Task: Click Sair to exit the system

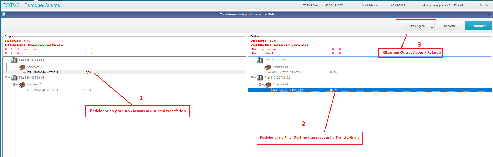Action: coord(487,5)
